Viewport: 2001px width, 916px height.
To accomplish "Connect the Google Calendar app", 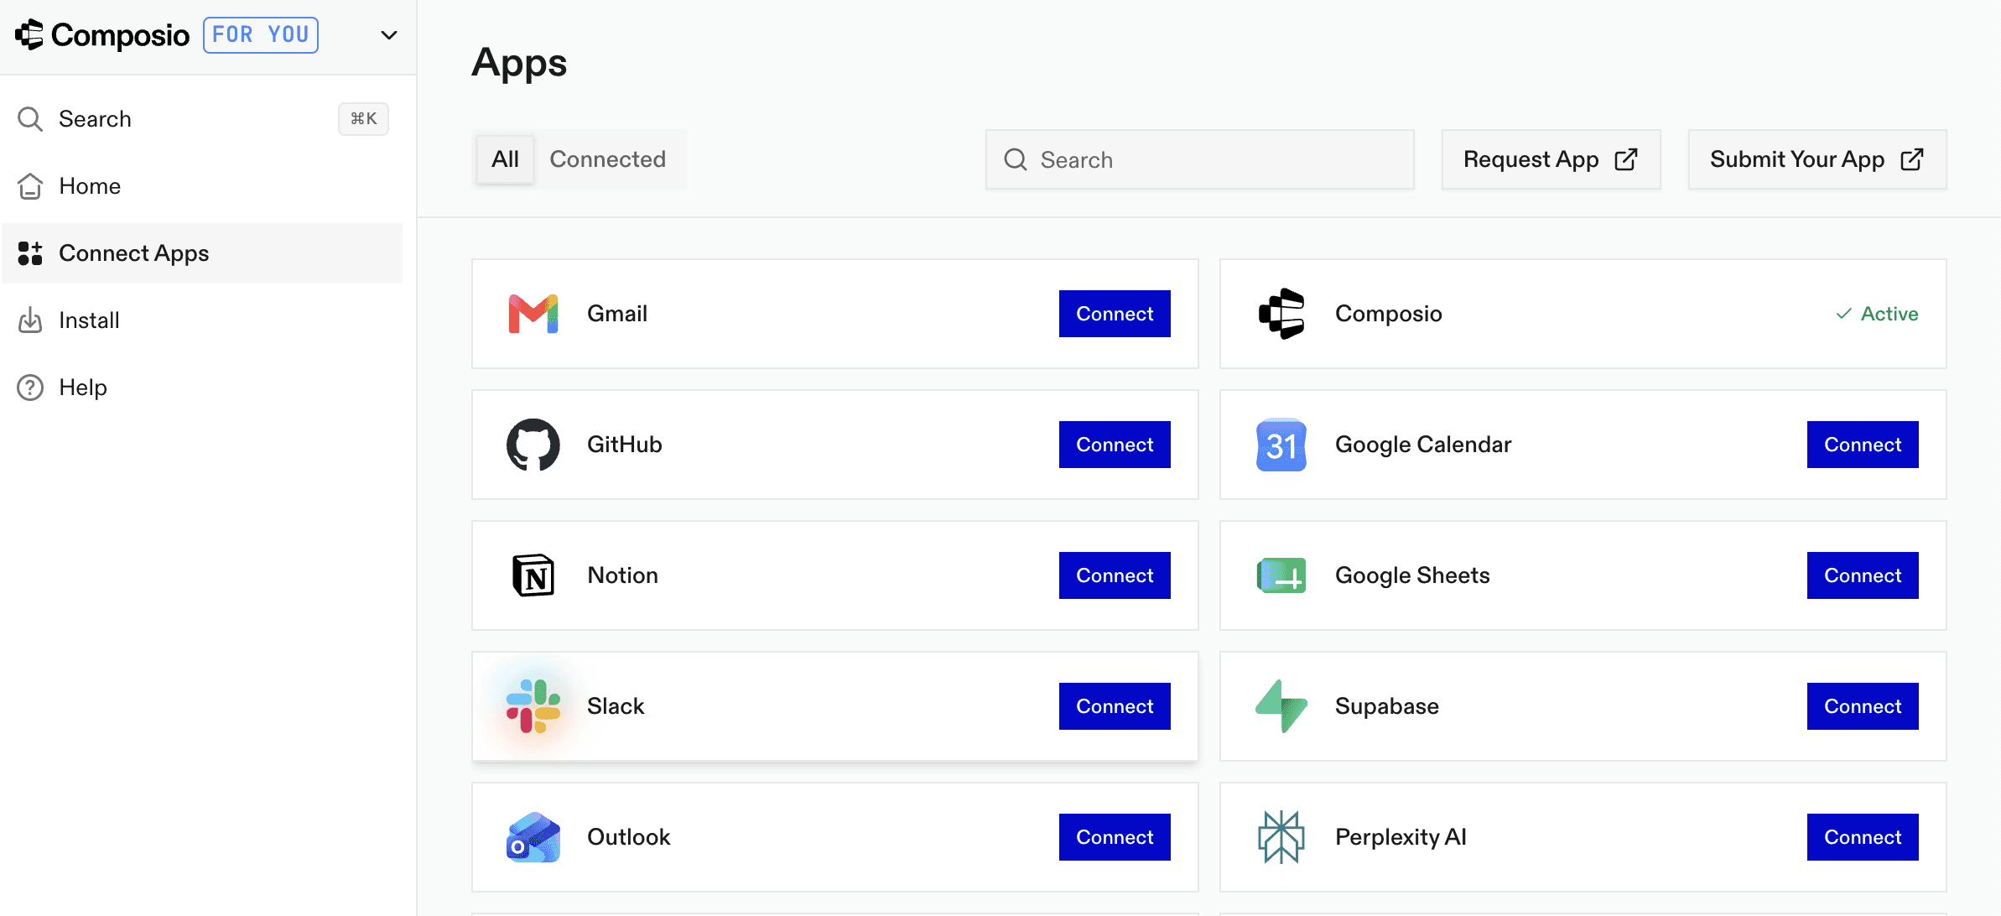I will point(1863,445).
